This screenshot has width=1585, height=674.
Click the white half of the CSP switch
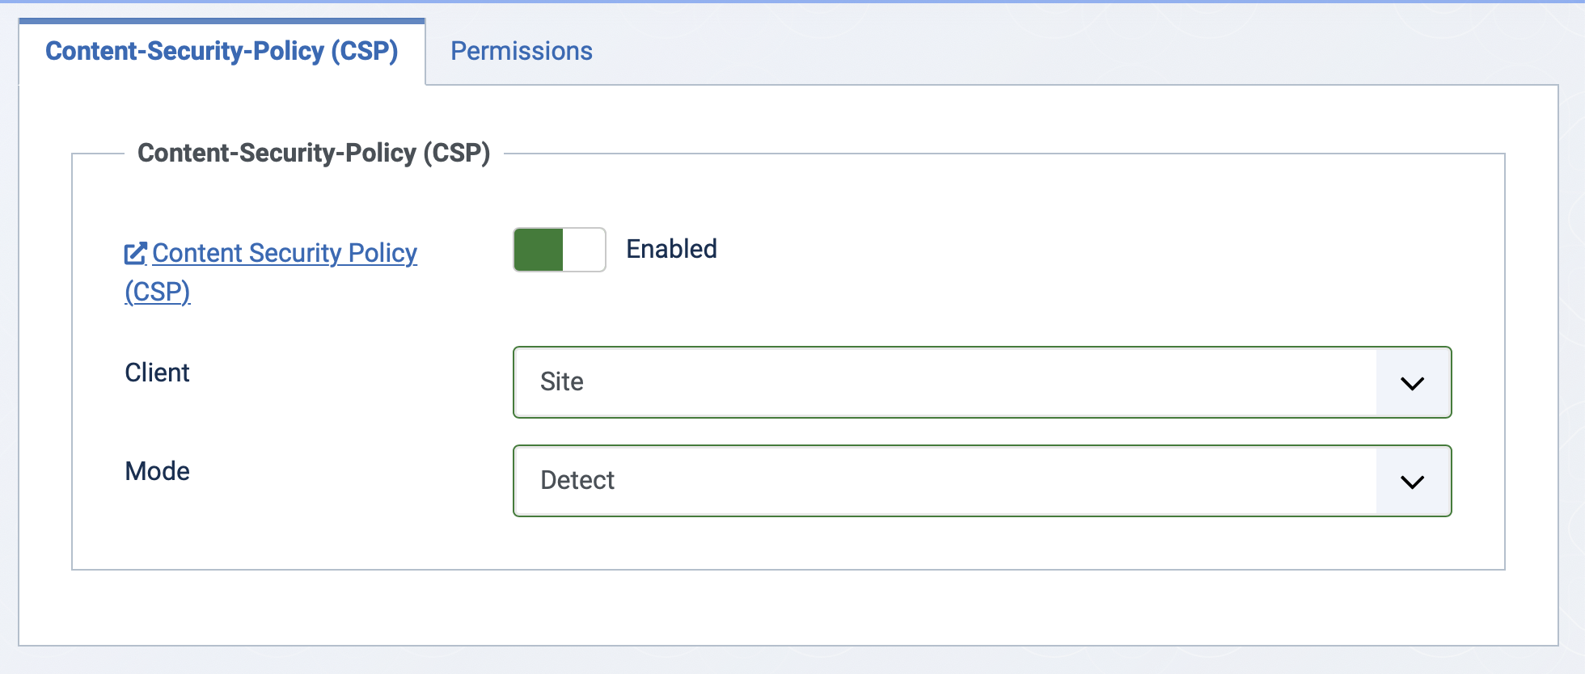click(584, 250)
